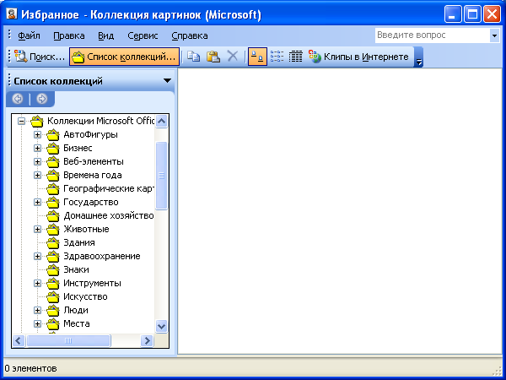This screenshot has width=506, height=380.
Task: Click the tree scroll down arrow
Action: click(x=161, y=326)
